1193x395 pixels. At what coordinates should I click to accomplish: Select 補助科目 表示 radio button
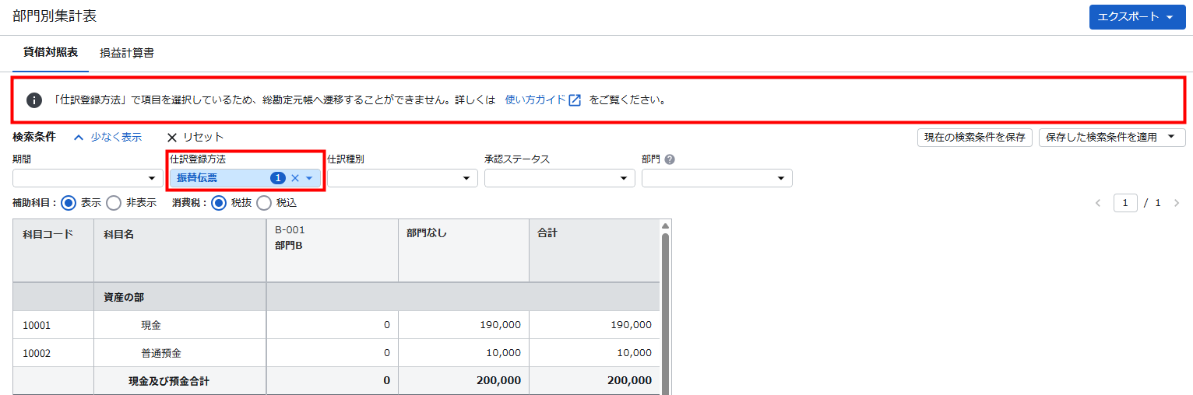[69, 203]
